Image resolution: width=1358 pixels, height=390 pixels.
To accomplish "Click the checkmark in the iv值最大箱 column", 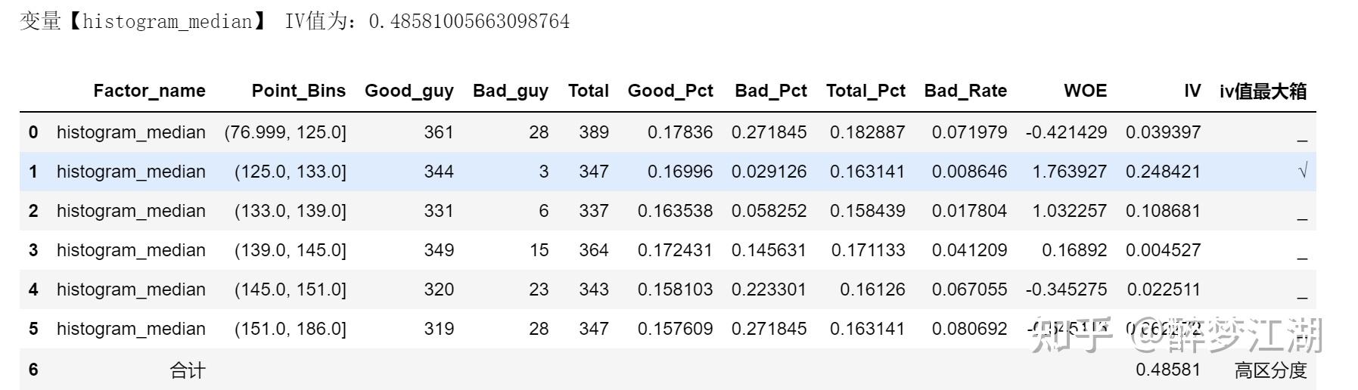I will click(1302, 172).
